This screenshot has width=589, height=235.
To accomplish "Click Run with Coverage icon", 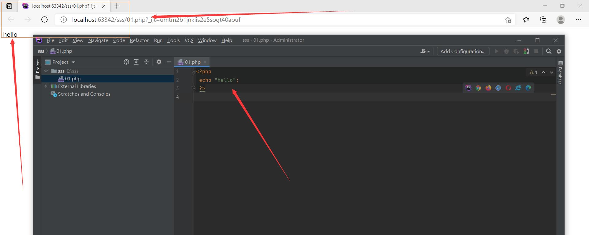I will (x=516, y=51).
